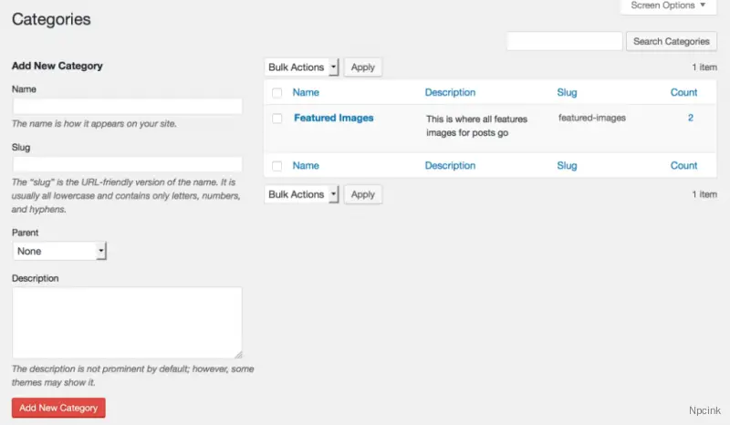Sort by the Name column header
730x425 pixels.
pyautogui.click(x=306, y=92)
